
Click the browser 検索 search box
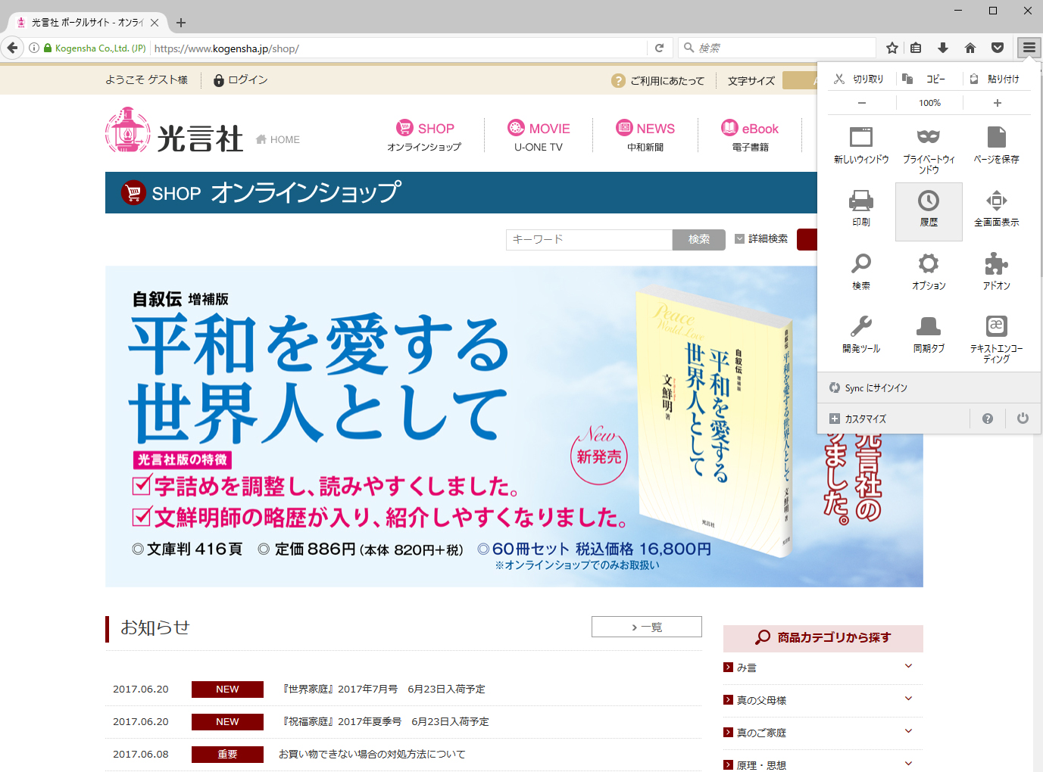776,48
